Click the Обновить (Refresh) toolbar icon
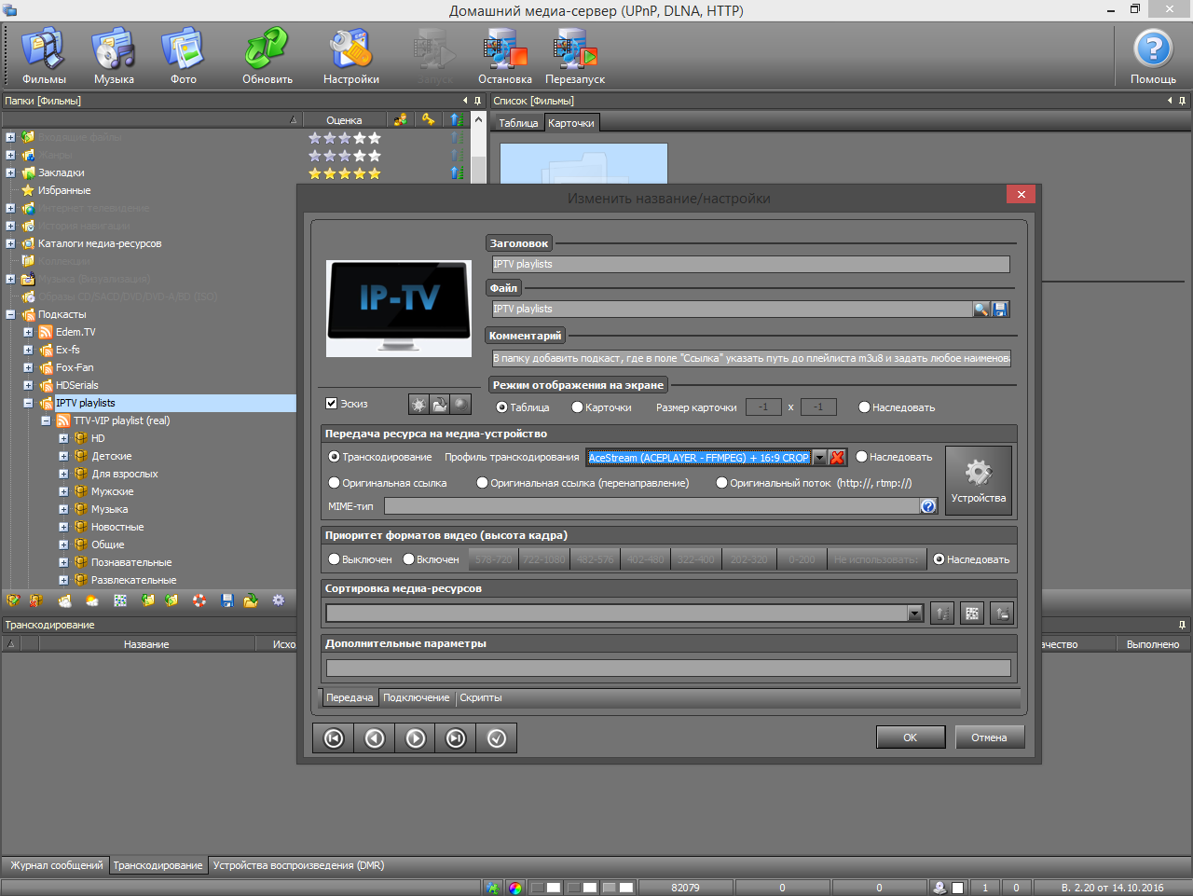This screenshot has width=1193, height=896. coord(267,56)
